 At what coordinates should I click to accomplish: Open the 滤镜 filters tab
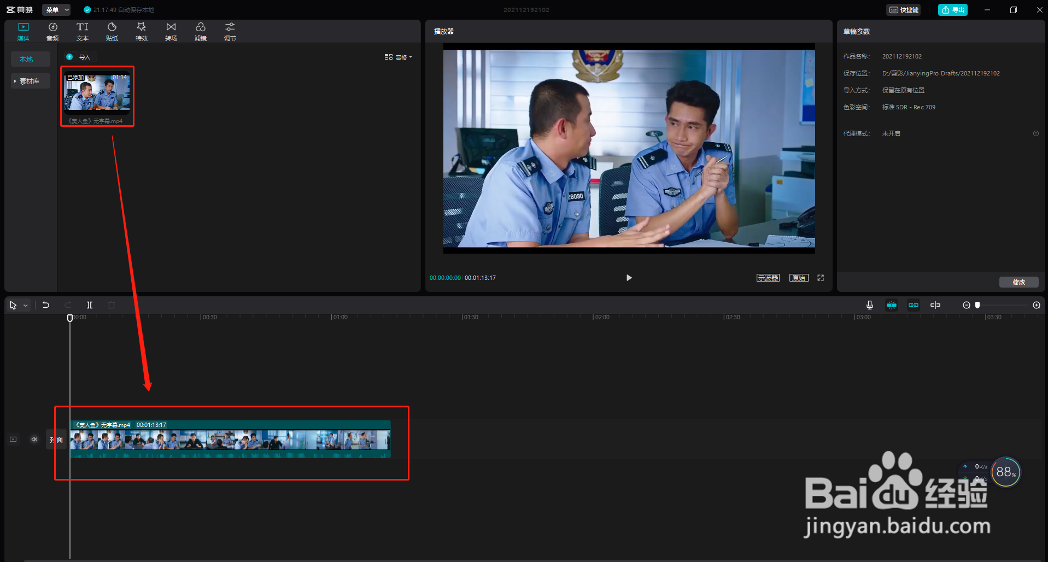click(201, 32)
